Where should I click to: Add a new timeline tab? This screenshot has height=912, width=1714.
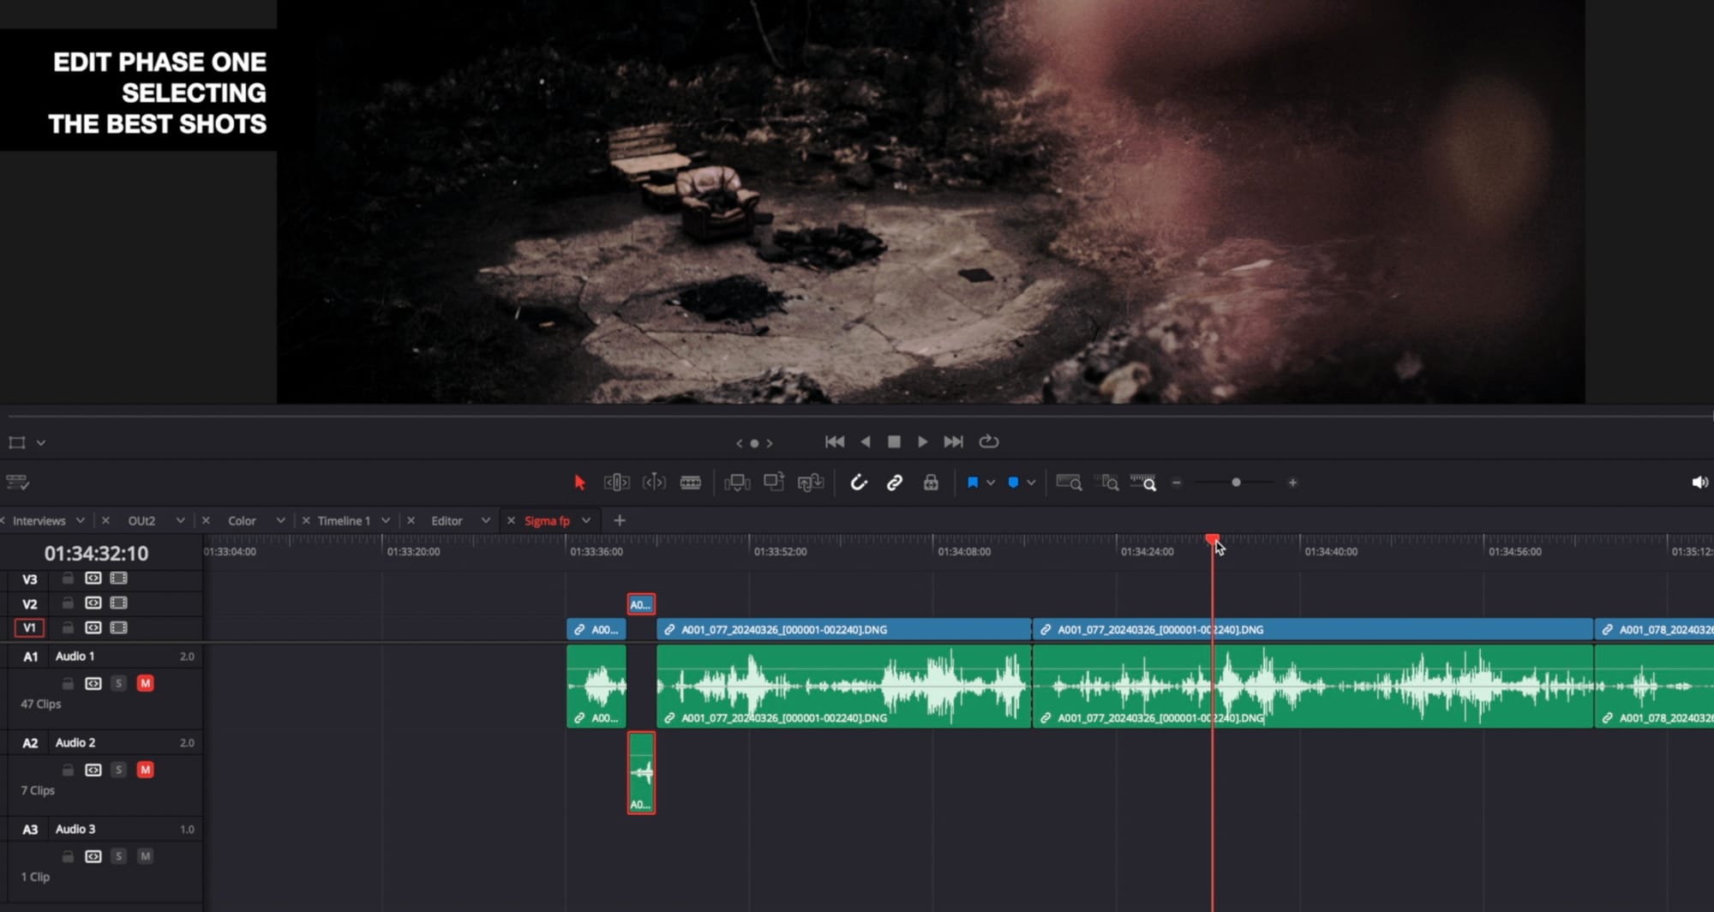click(x=620, y=520)
